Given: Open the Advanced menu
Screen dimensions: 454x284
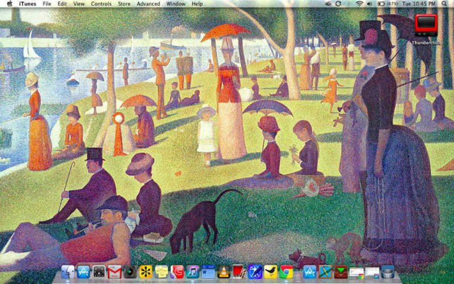Looking at the screenshot, I should (148, 4).
